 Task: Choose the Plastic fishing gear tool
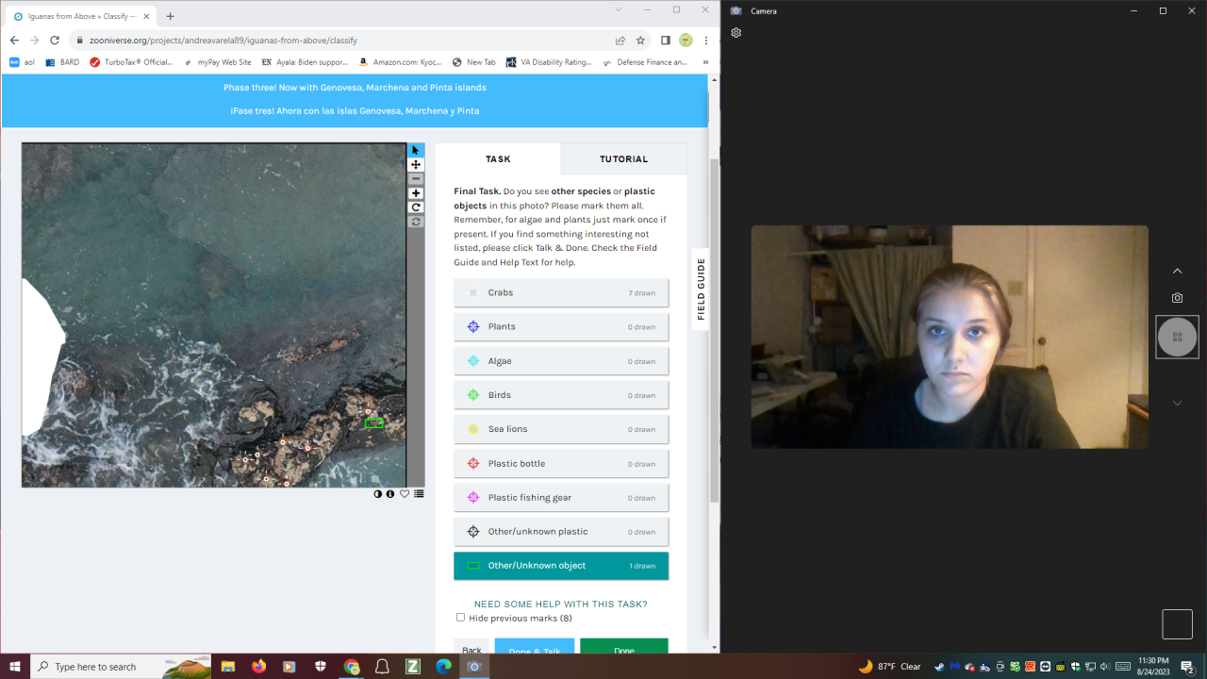point(561,497)
